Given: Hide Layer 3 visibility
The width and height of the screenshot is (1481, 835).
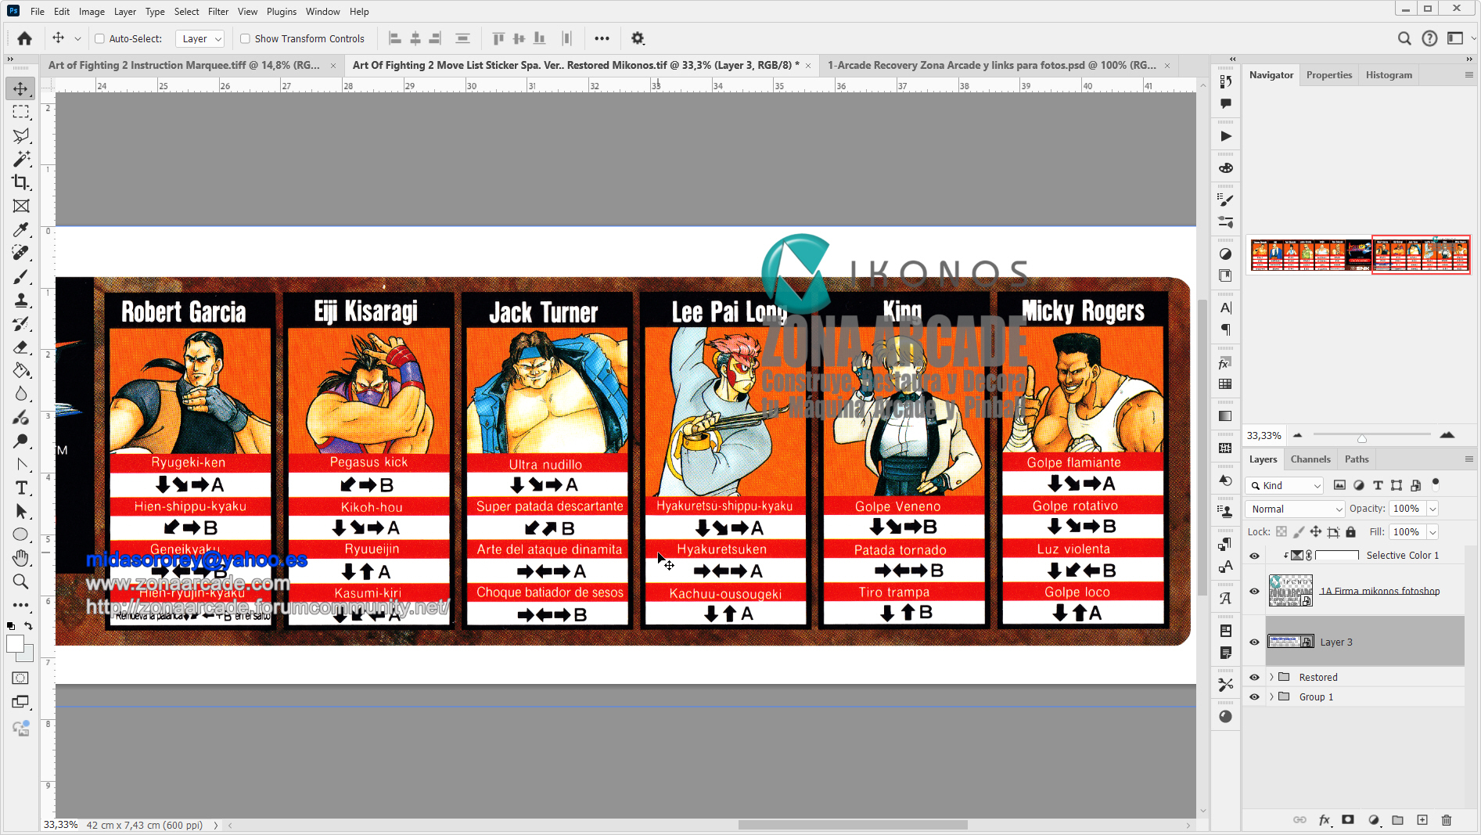Looking at the screenshot, I should pos(1254,642).
